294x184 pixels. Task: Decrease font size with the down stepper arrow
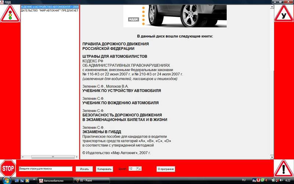click(140, 169)
